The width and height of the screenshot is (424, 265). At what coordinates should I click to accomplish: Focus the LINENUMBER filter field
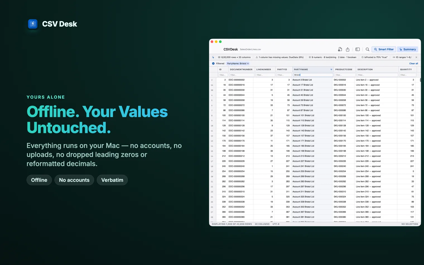click(265, 75)
